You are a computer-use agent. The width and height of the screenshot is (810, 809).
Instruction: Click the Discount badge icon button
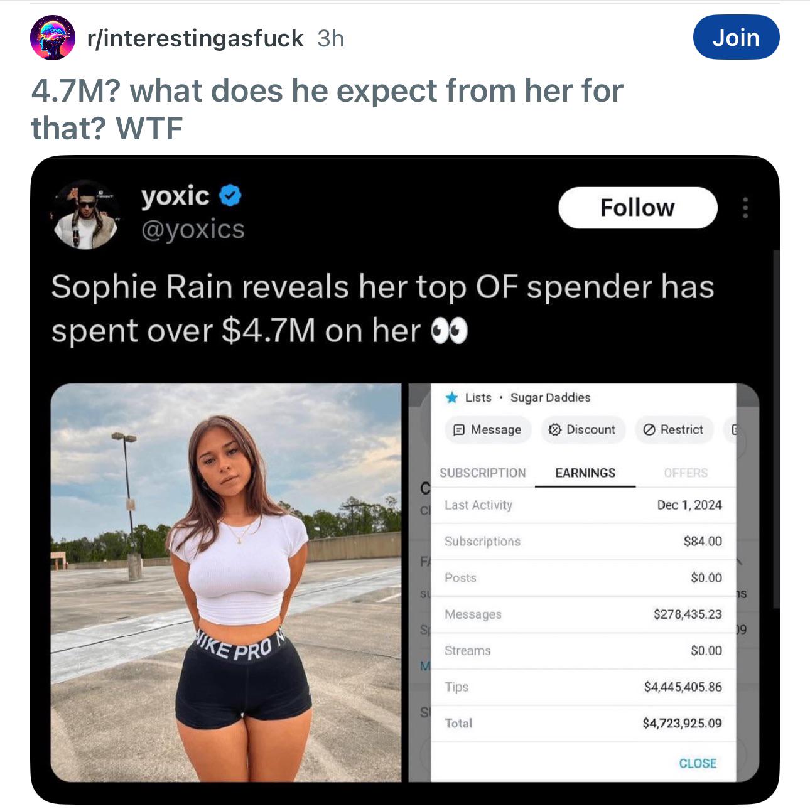tap(554, 430)
